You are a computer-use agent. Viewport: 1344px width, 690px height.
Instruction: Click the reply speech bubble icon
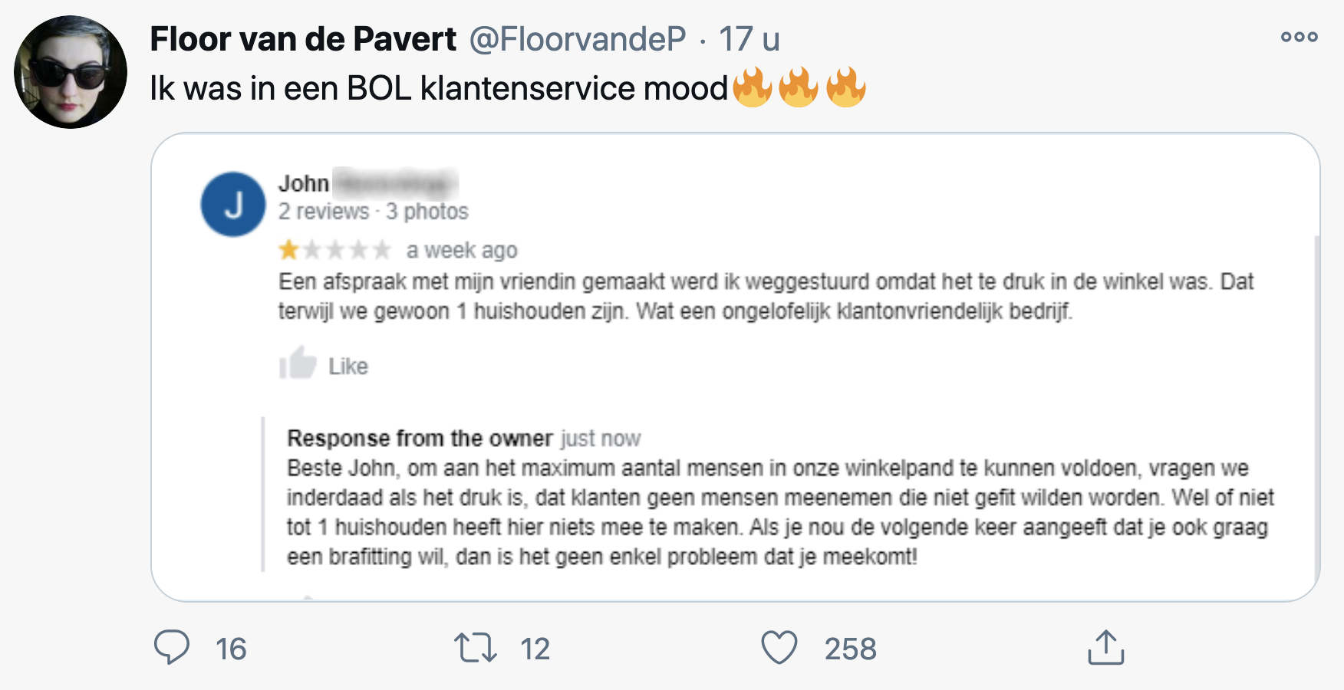[x=172, y=648]
